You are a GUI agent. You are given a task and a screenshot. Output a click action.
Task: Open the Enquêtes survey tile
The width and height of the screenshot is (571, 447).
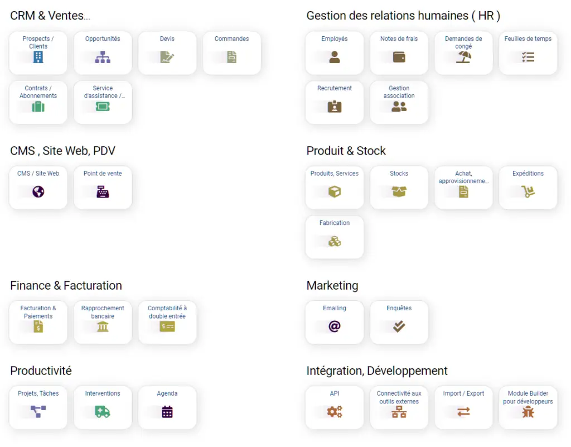pos(399,322)
